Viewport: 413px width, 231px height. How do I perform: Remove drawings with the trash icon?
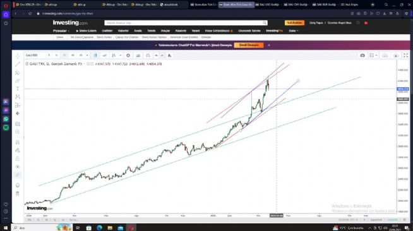click(18, 194)
